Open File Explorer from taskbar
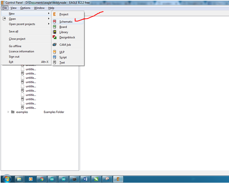The width and height of the screenshot is (229, 183). 19,179
